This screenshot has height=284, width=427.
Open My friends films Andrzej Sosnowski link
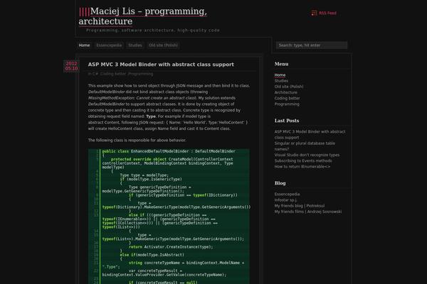308,212
